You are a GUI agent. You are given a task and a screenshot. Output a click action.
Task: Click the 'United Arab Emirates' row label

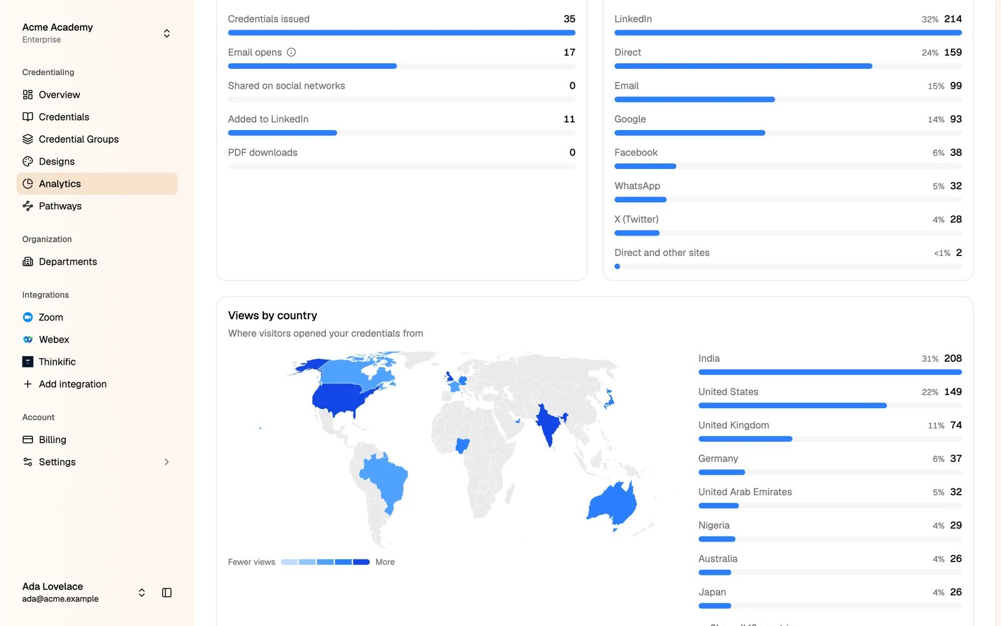(745, 492)
